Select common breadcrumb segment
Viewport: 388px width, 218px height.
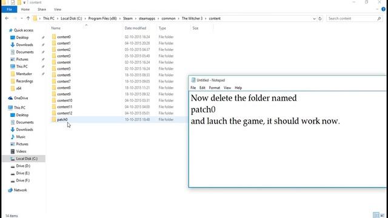pos(169,19)
